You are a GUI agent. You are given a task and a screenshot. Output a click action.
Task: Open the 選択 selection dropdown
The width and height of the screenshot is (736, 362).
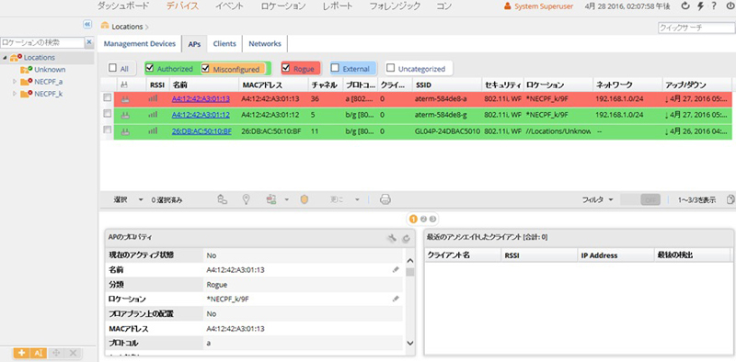tap(128, 199)
